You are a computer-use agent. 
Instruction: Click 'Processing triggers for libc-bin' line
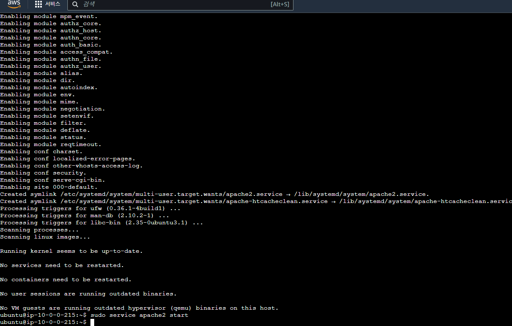(102, 223)
